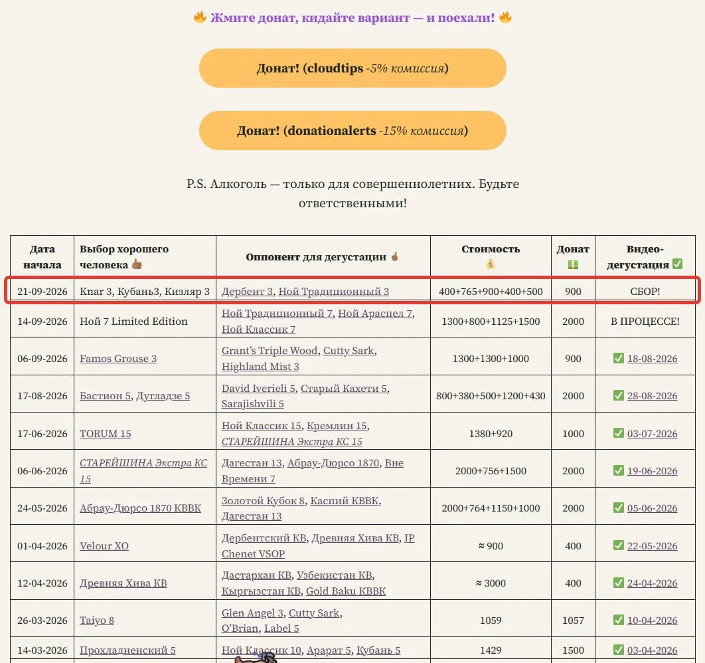Screen dimensions: 705x663
Task: Open the Бастион 5 link
Action: click(105, 396)
